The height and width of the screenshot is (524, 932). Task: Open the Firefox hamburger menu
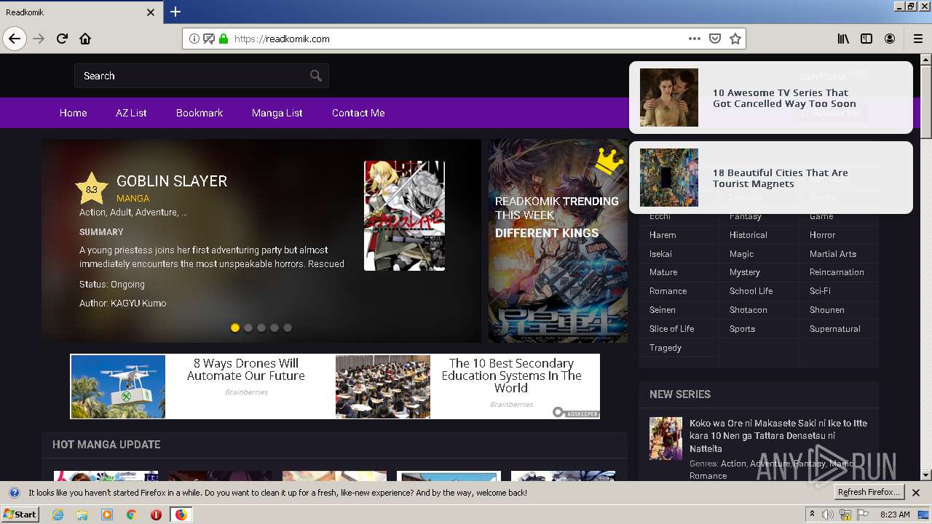tap(918, 39)
